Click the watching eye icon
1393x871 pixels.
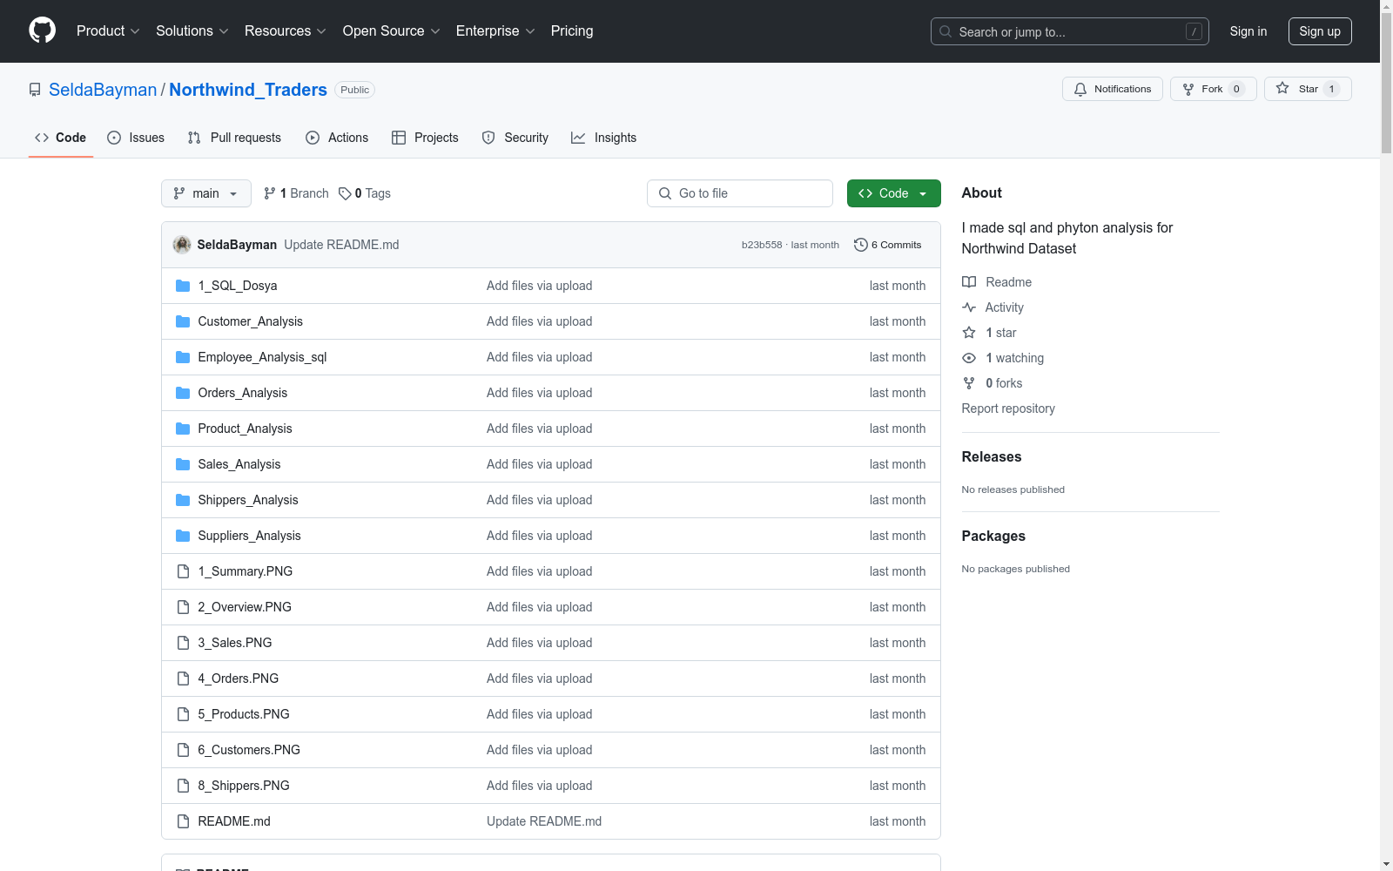tap(969, 358)
